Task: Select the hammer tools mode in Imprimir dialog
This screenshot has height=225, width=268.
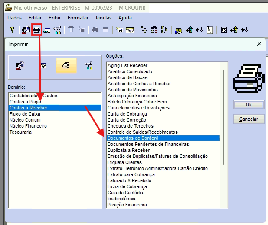Action: click(89, 65)
